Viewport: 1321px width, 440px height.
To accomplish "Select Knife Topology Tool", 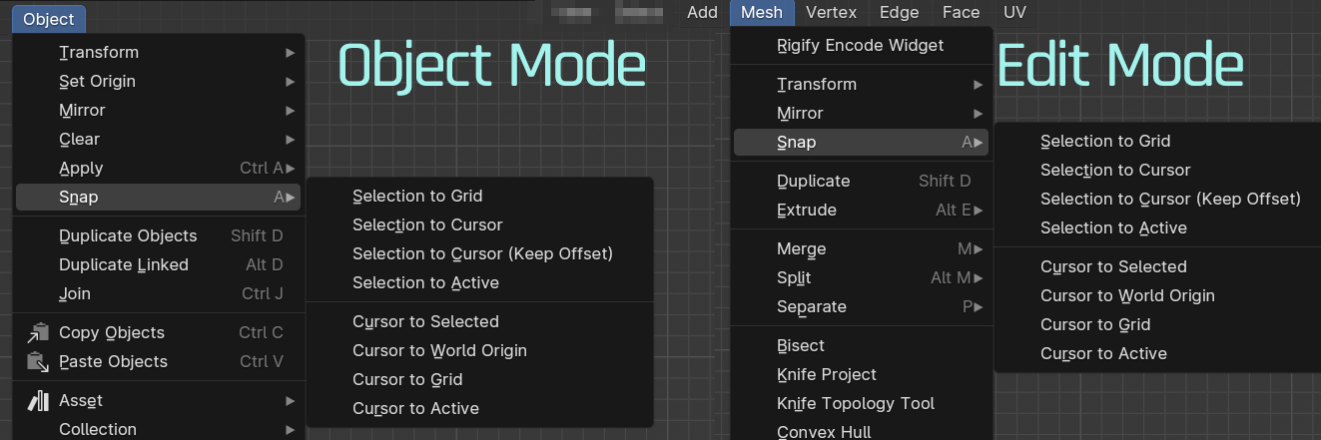I will pos(856,403).
